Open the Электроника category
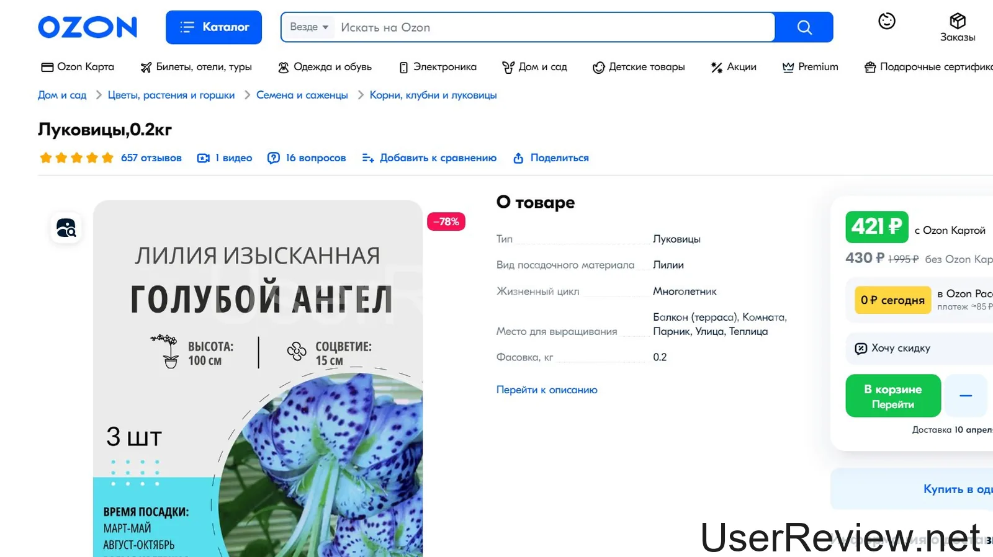The image size is (993, 557). tap(438, 67)
